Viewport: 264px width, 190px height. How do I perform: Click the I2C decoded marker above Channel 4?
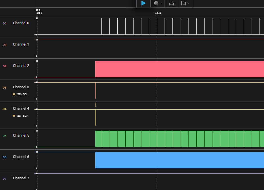(96, 105)
